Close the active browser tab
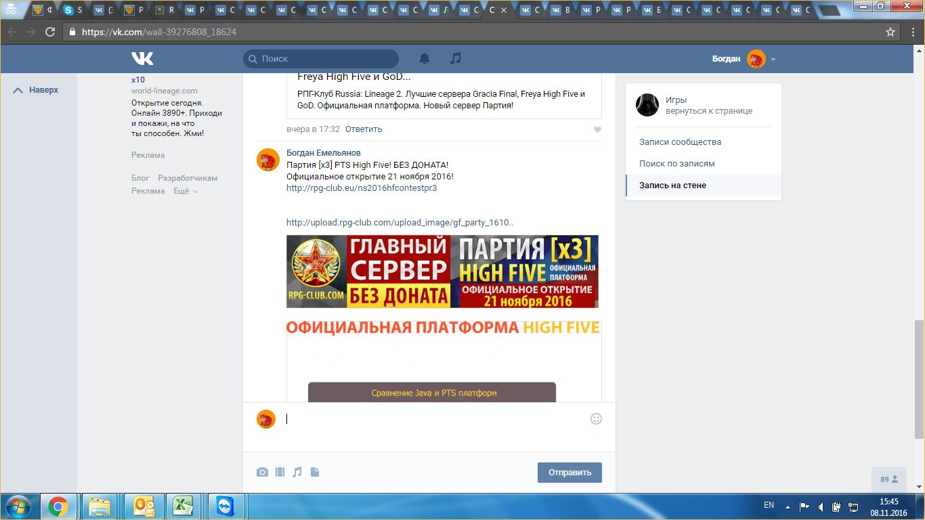Image resolution: width=925 pixels, height=520 pixels. (x=503, y=10)
